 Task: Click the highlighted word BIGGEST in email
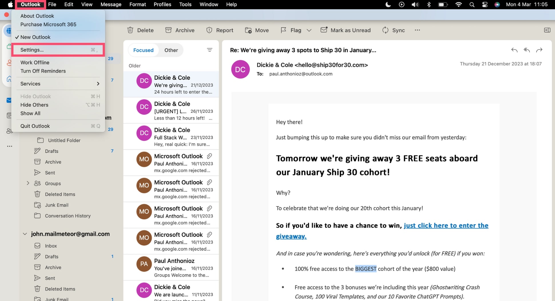365,269
